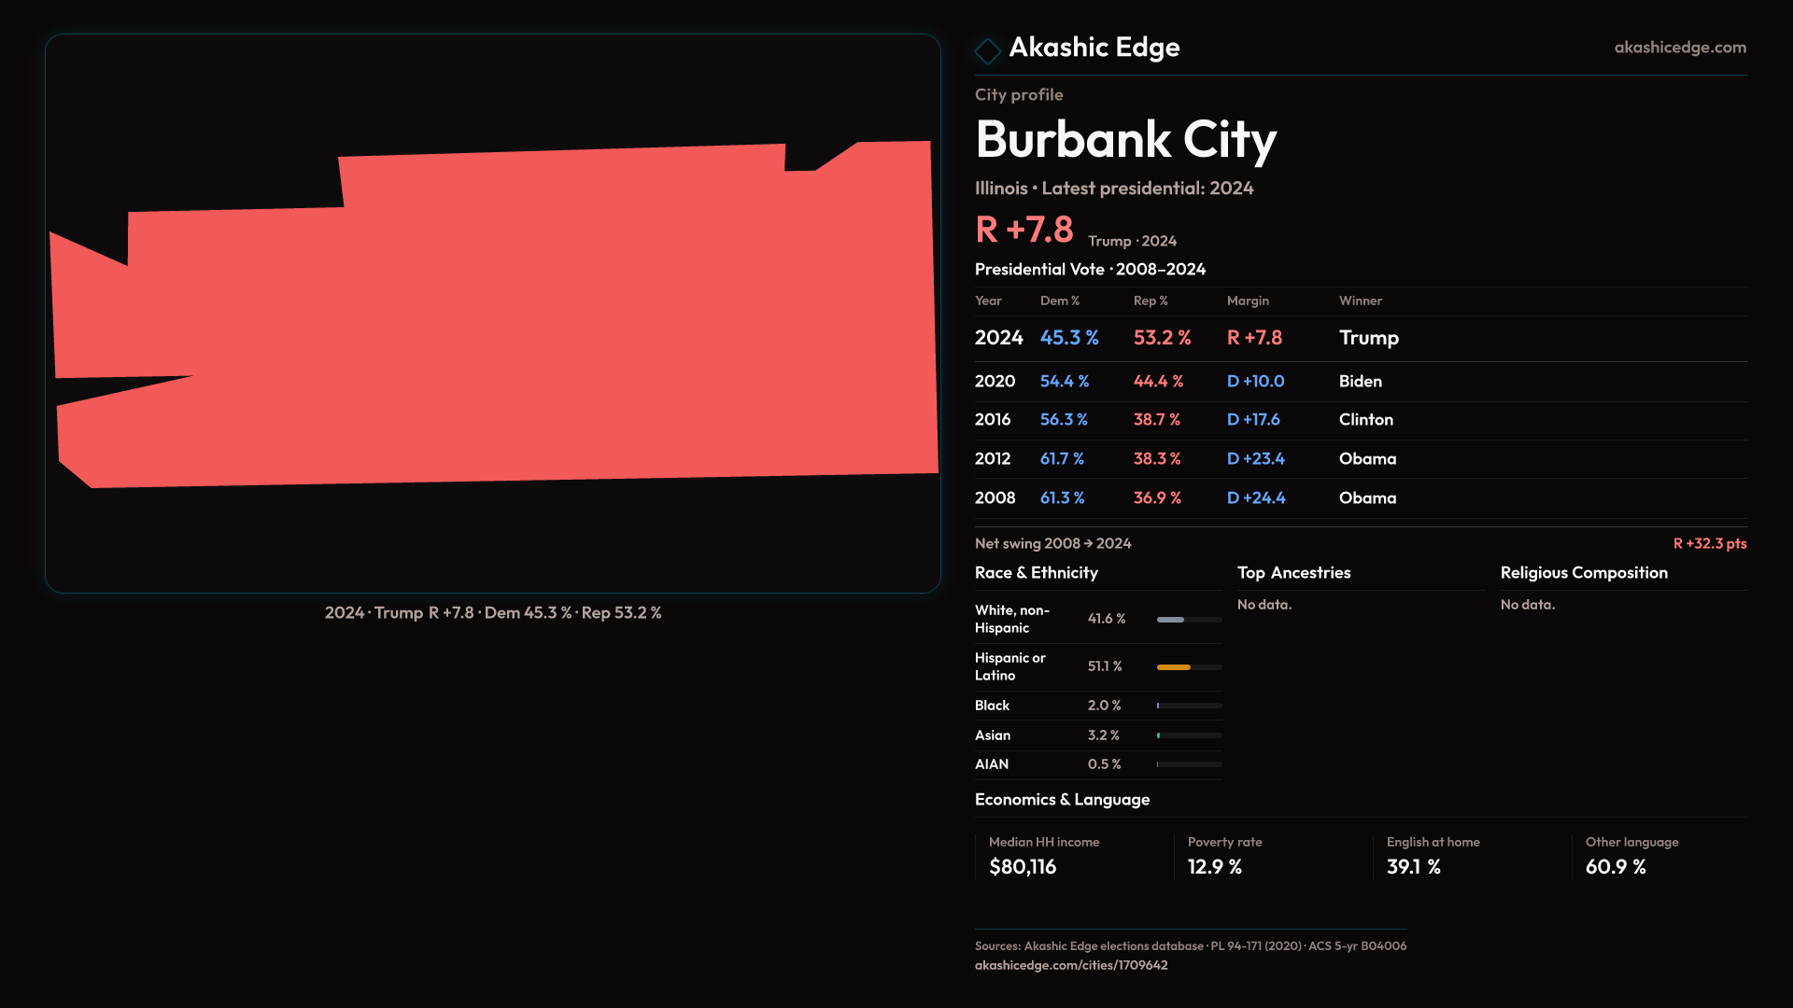
Task: Click the Other language 60.9 % stat
Action: tap(1615, 867)
